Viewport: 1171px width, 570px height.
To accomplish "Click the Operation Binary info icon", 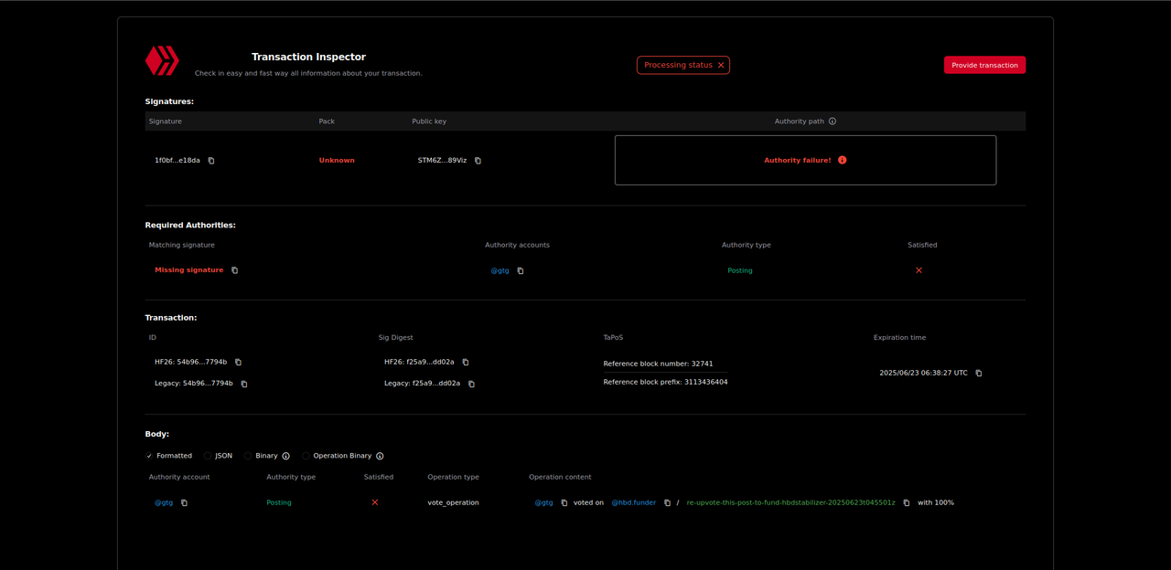I will pyautogui.click(x=380, y=456).
